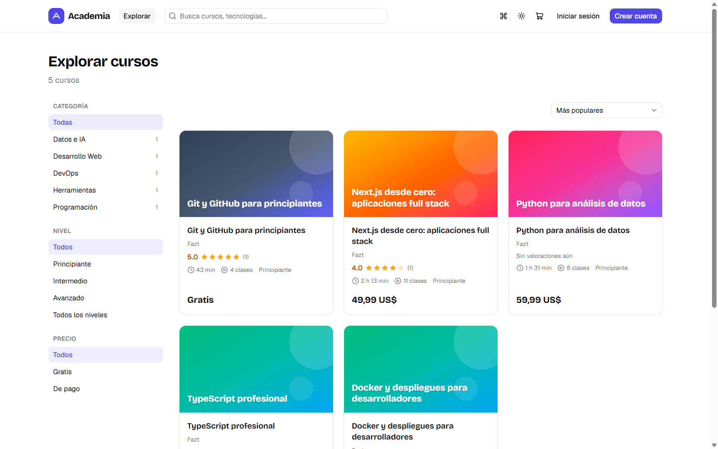The height and width of the screenshot is (449, 718).
Task: Show only De pago courses
Action: 106,389
